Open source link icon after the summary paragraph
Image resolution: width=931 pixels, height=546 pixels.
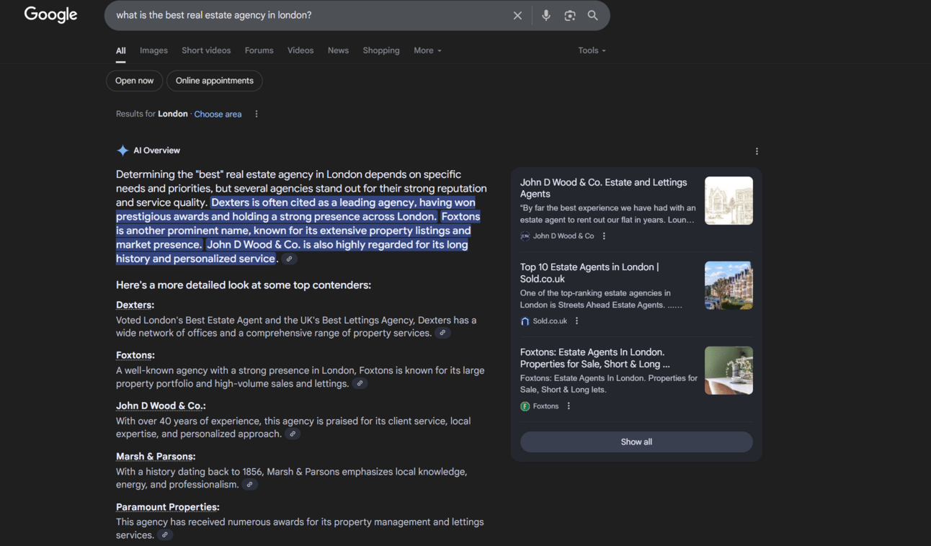289,259
